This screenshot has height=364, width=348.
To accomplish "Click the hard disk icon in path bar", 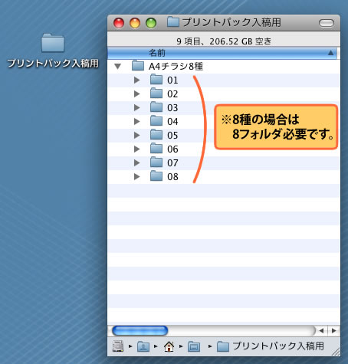I will [x=118, y=346].
